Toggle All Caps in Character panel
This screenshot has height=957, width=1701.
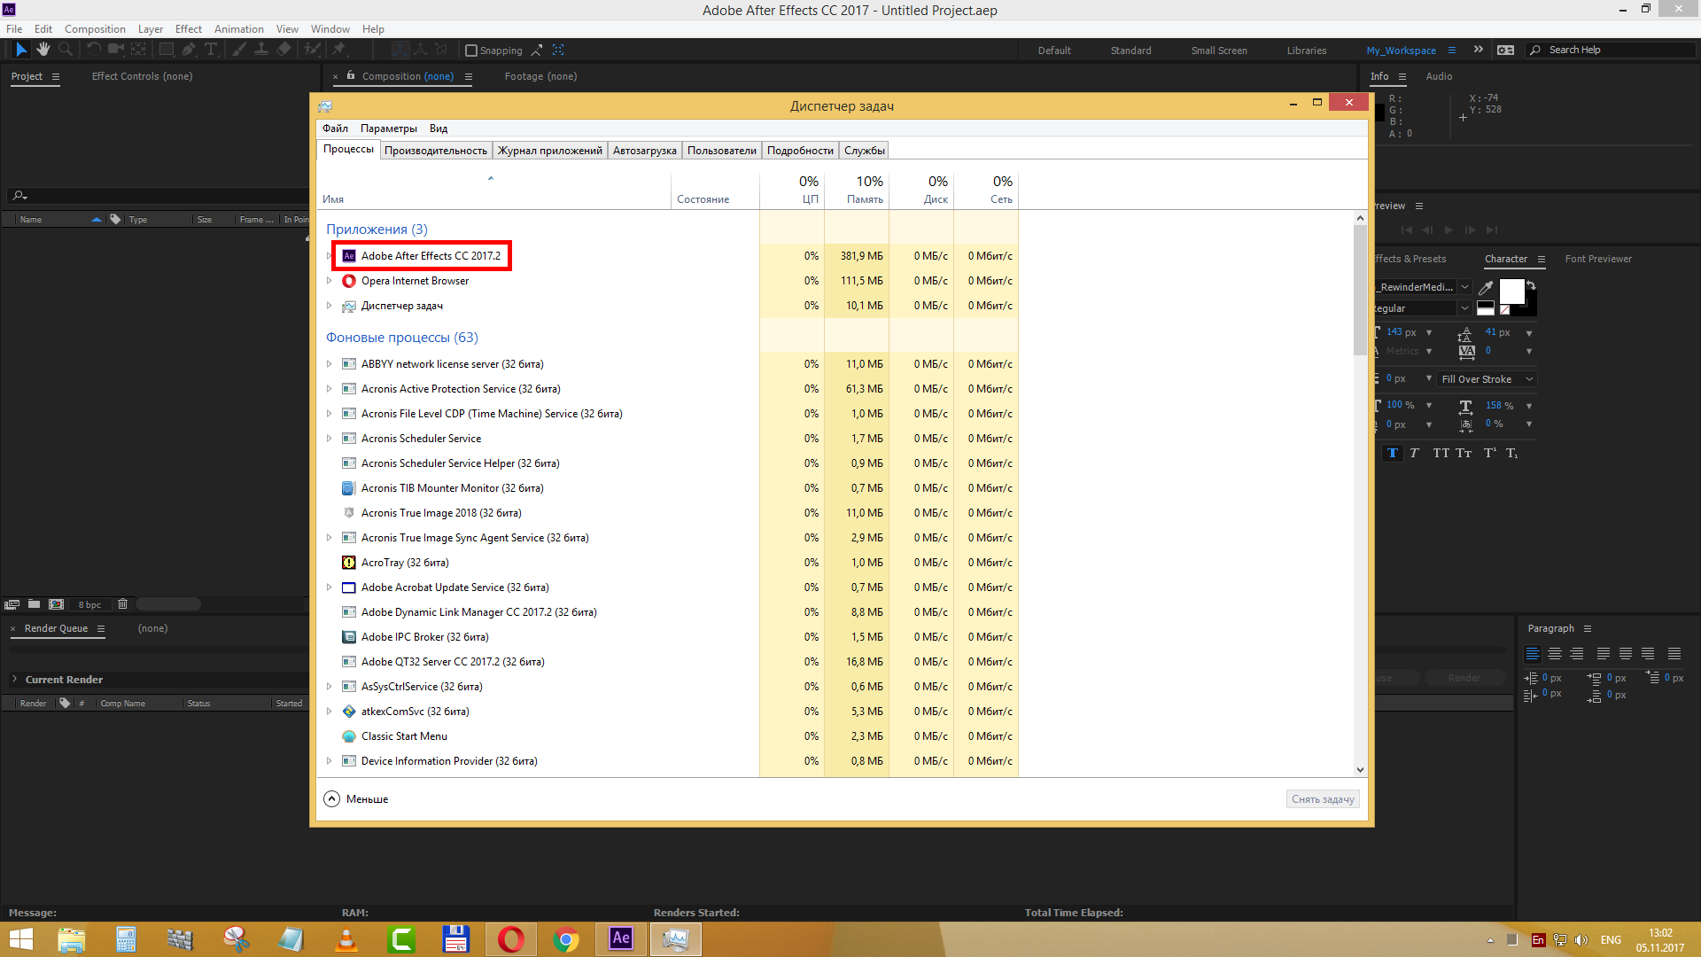point(1441,453)
